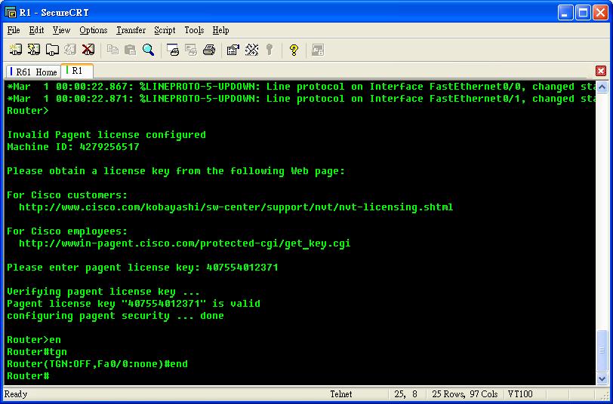Click Telnet in the status bar

pos(341,394)
